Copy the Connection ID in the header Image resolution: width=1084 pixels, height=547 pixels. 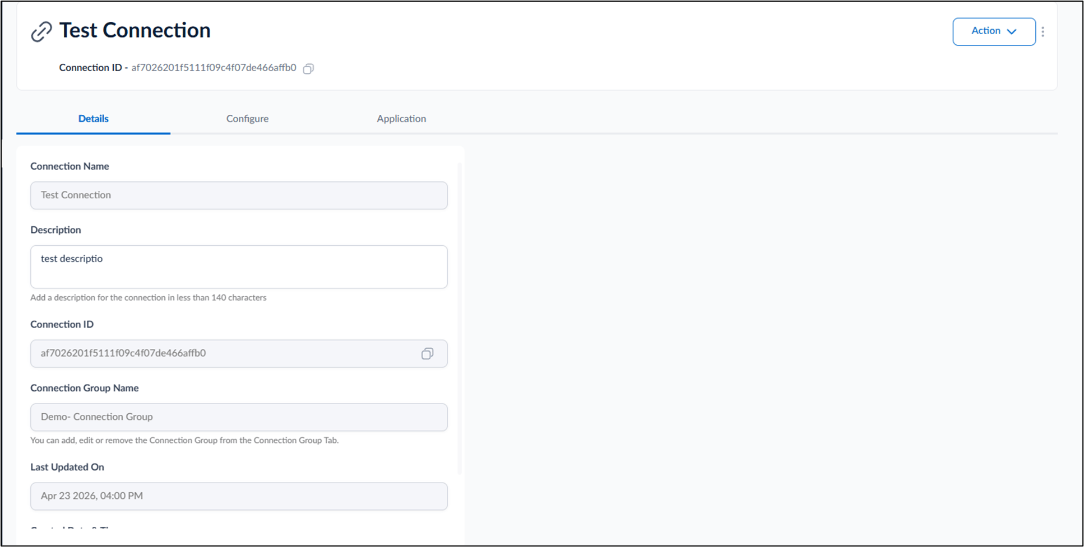308,68
